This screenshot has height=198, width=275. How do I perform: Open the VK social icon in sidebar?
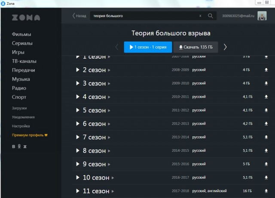tap(13, 147)
